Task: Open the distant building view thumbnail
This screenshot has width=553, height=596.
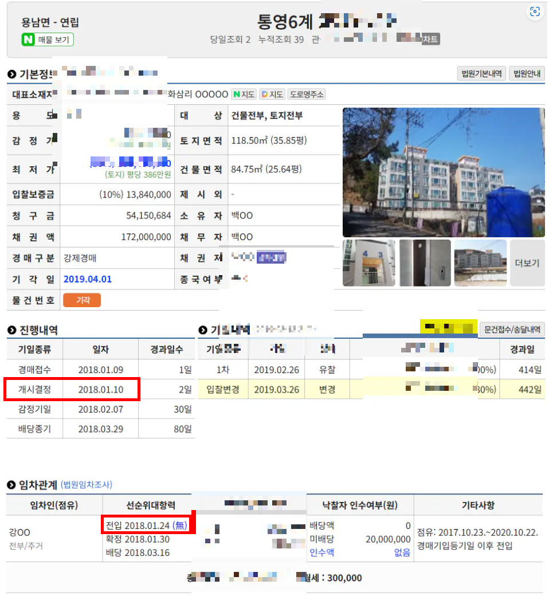Action: pos(480,263)
